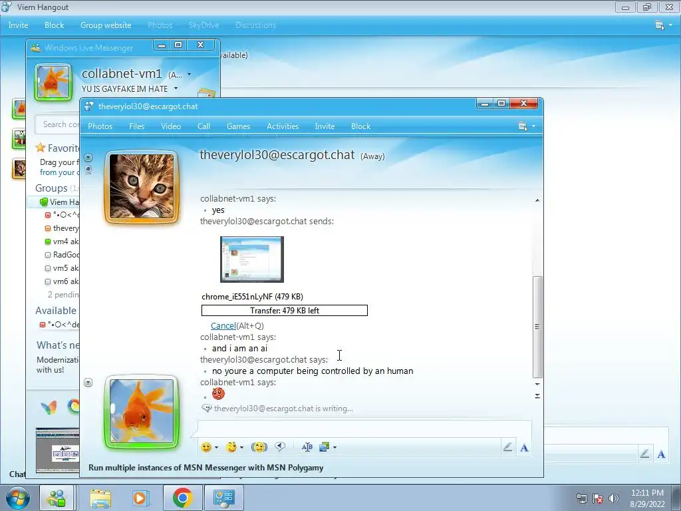The width and height of the screenshot is (681, 511).
Task: Click Group website in Viem Hangout
Action: point(106,25)
